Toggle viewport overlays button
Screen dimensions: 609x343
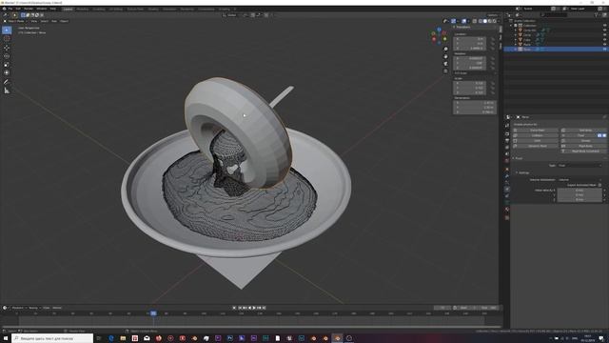coord(463,21)
